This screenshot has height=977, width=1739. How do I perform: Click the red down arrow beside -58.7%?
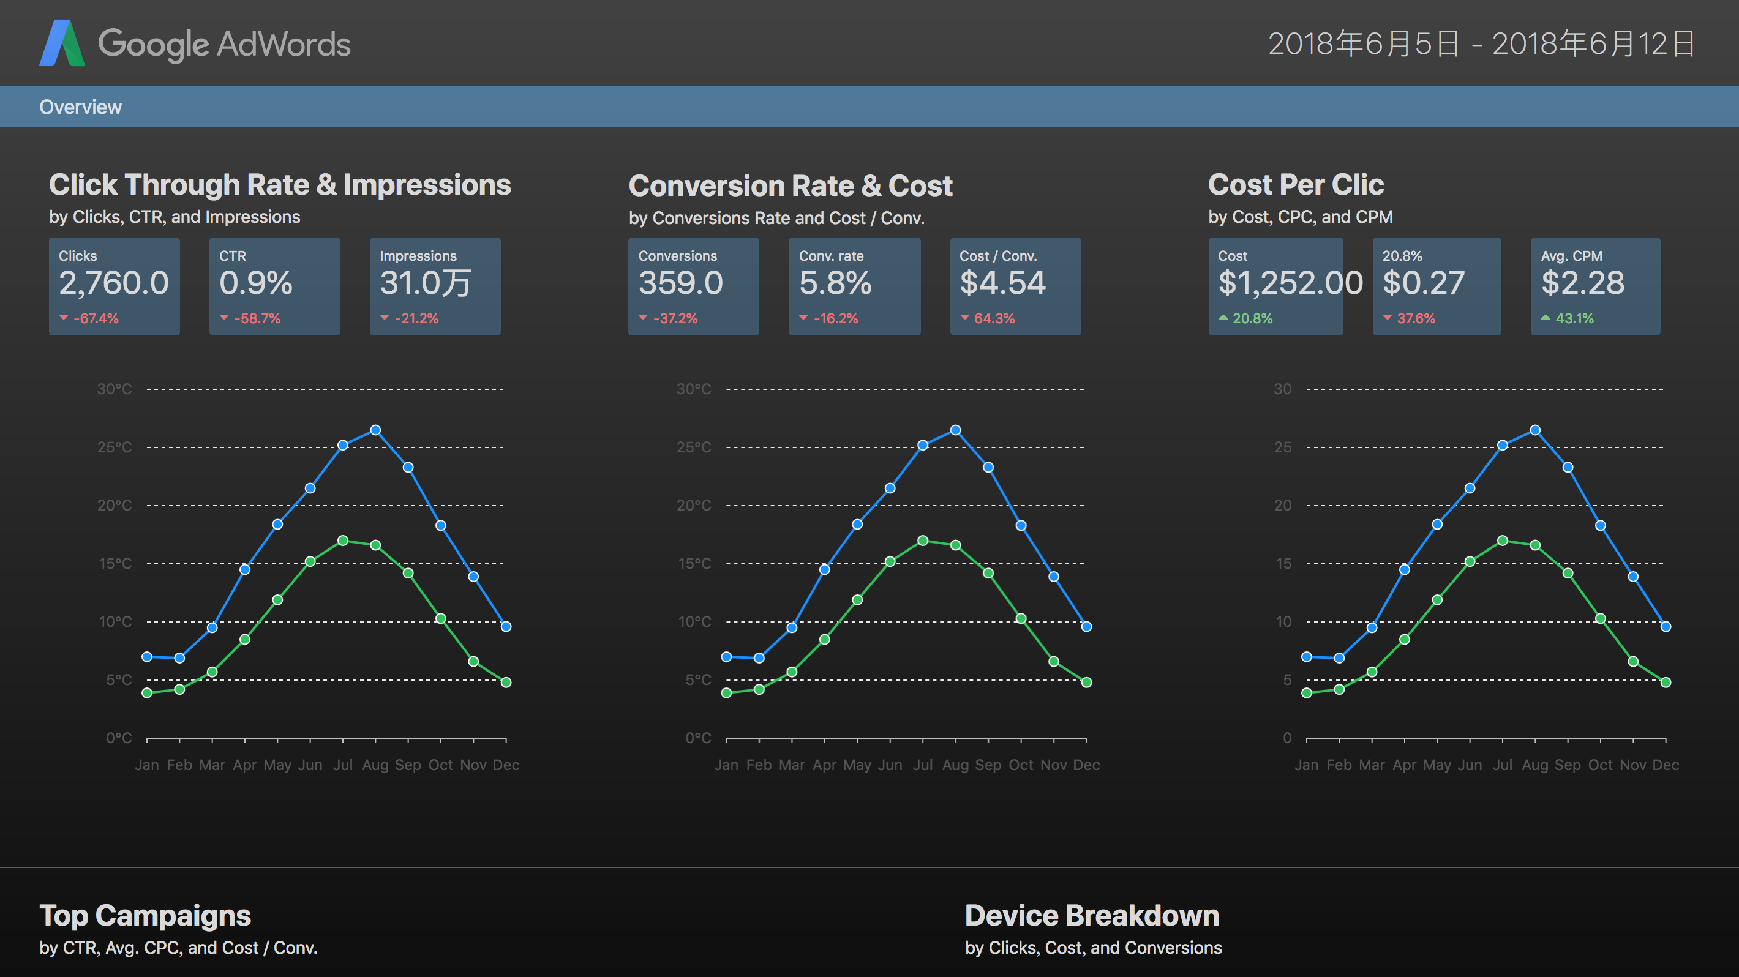coord(224,318)
